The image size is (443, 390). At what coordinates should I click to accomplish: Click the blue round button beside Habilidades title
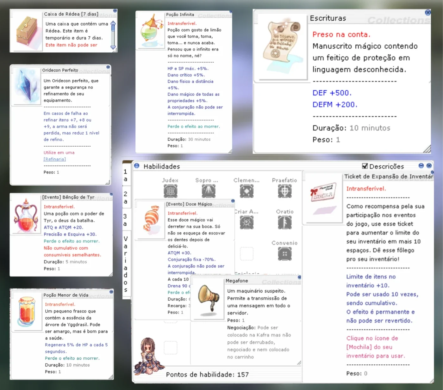tap(137, 166)
